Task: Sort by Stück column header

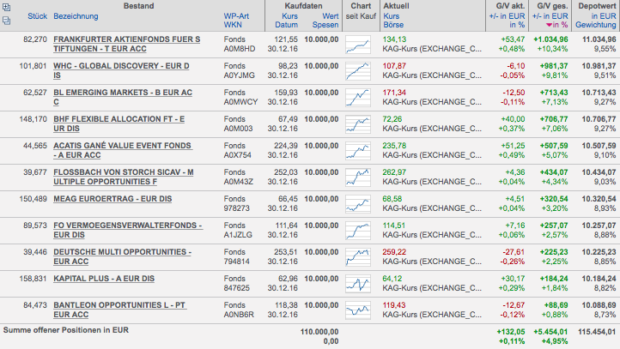Action: tap(37, 16)
